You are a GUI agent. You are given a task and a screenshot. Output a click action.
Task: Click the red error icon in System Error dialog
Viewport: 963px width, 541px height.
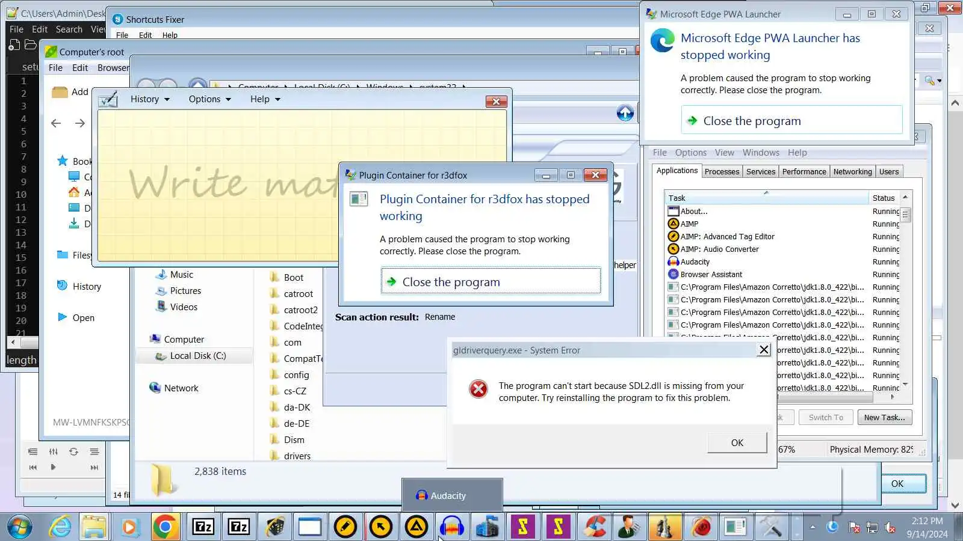(478, 390)
